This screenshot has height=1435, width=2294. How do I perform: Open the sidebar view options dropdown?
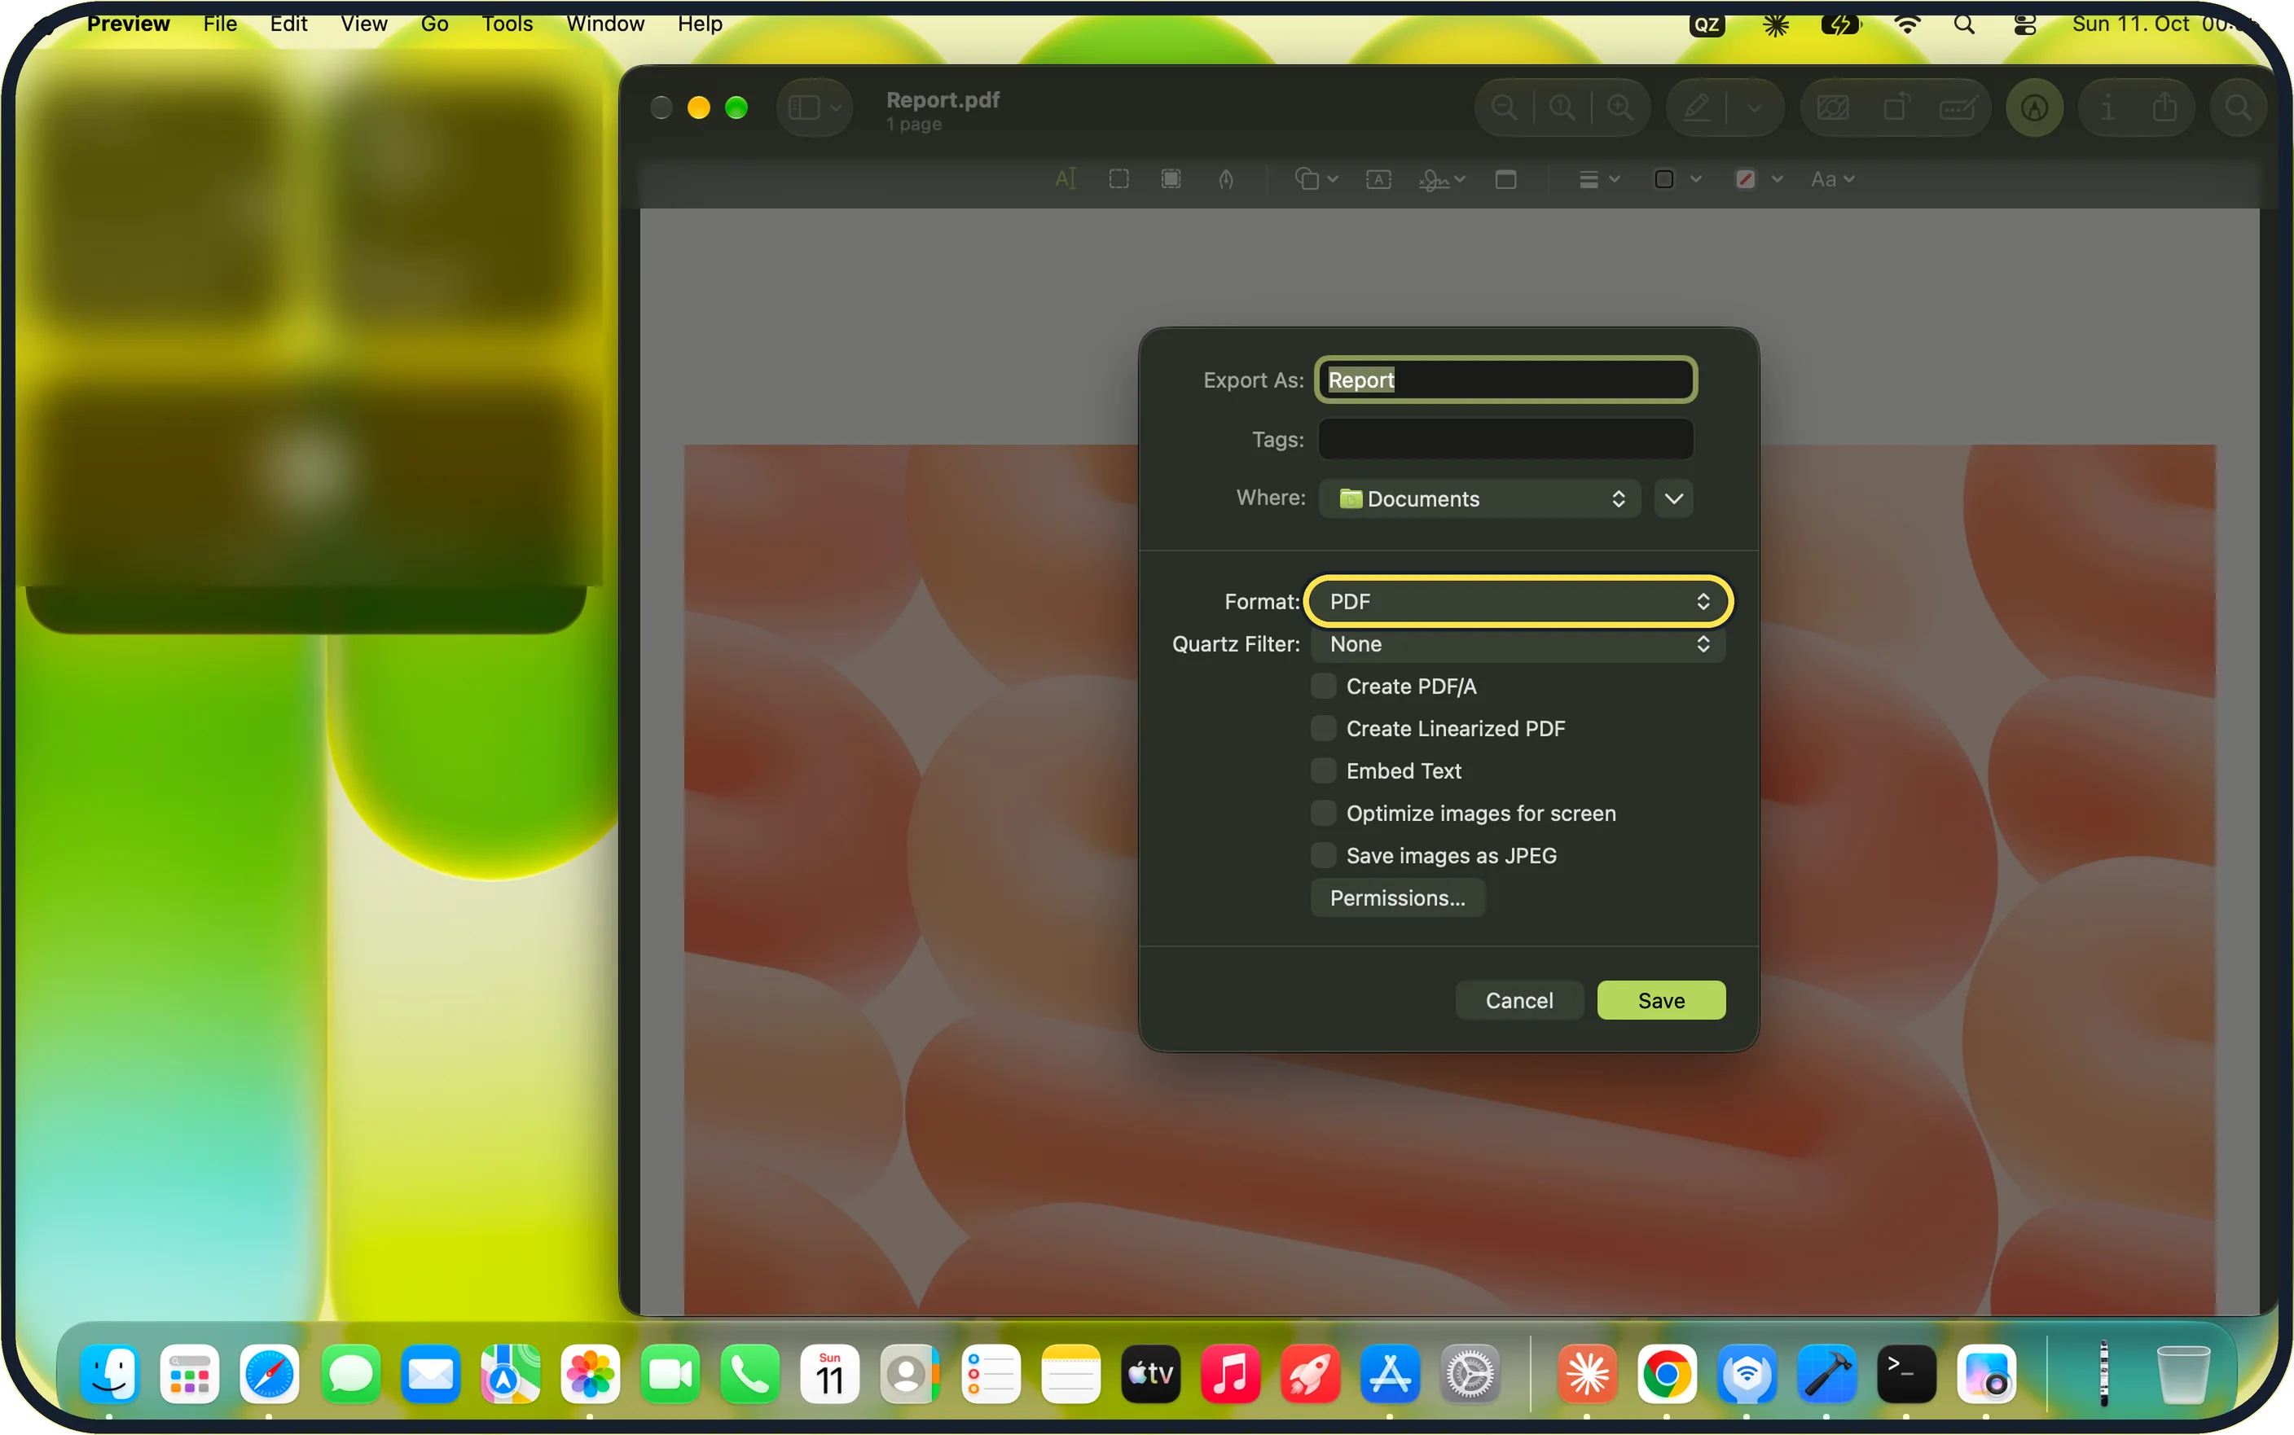815,108
